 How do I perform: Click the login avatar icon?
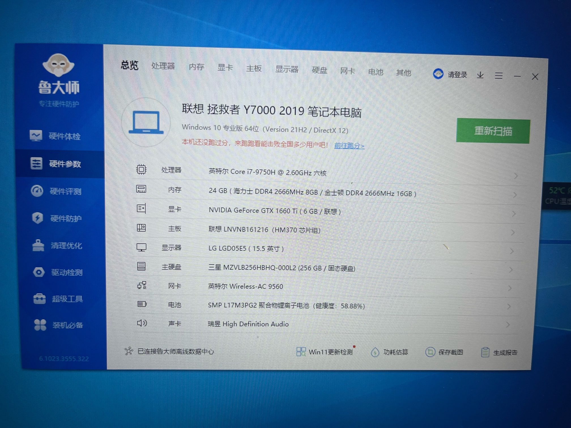[x=438, y=74]
